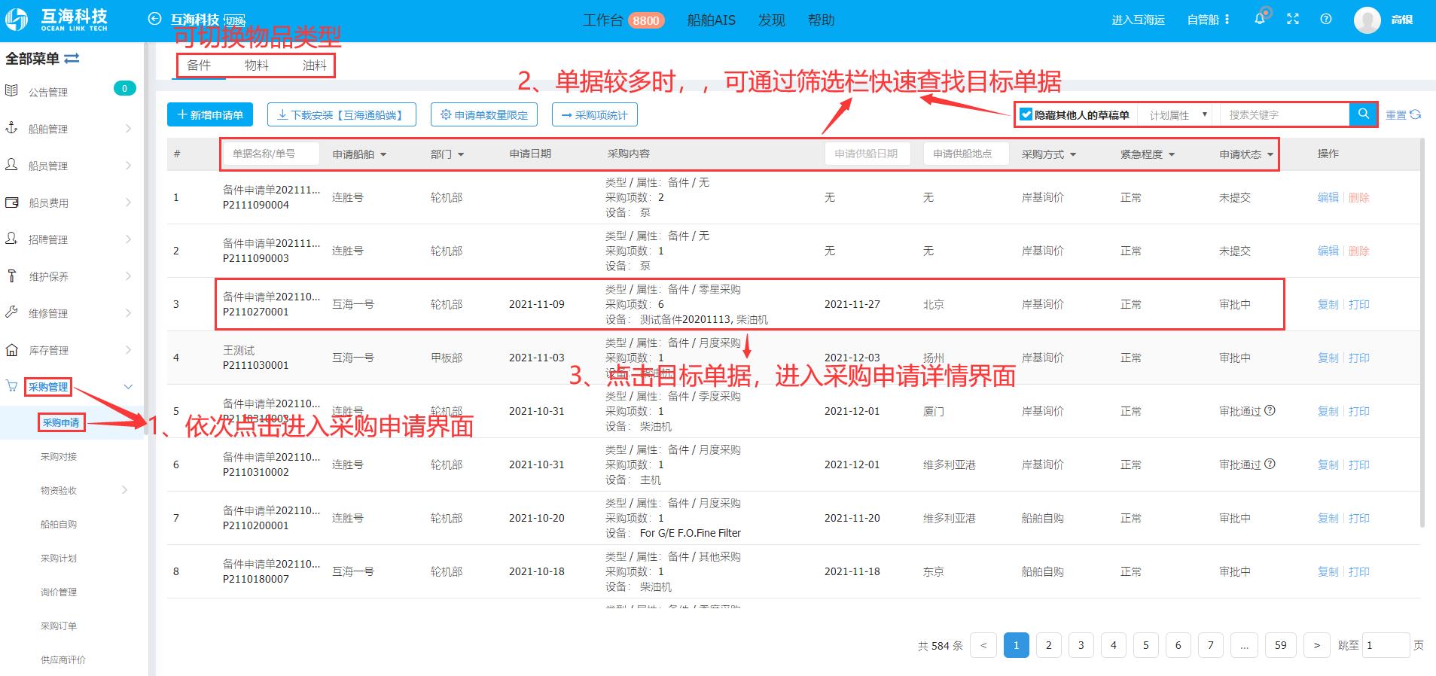Click 编辑 link in row 1

(1328, 197)
